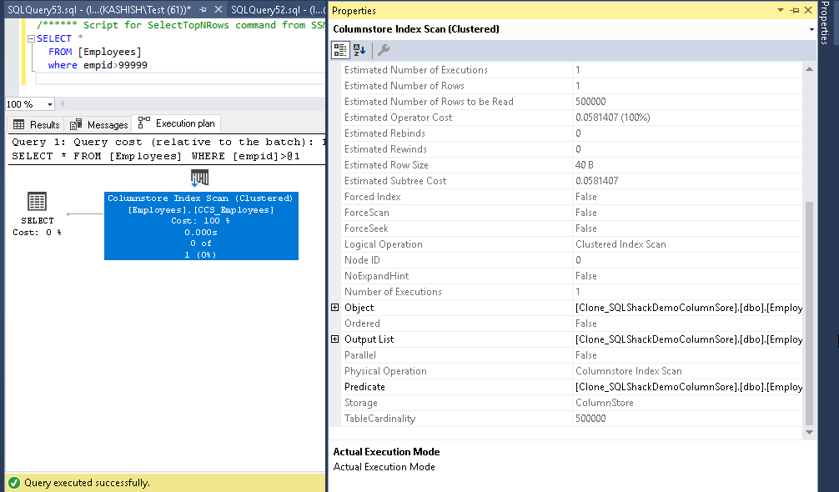Screen dimensions: 839x492
Task: Click the Properties scrollbar up arrow
Action: tap(809, 69)
